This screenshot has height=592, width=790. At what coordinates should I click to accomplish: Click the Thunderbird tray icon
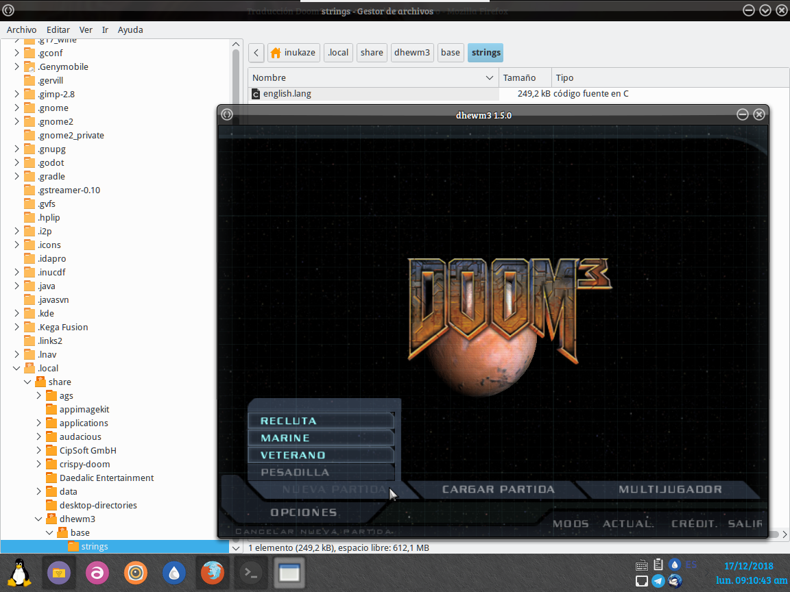coord(675,581)
